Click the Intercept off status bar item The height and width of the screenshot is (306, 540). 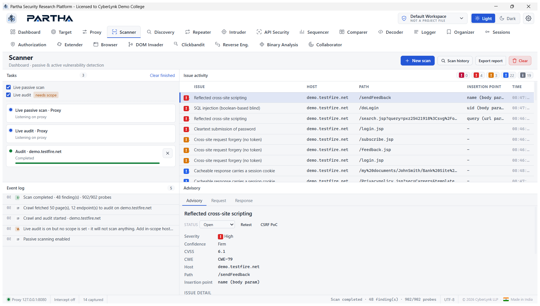coord(65,300)
